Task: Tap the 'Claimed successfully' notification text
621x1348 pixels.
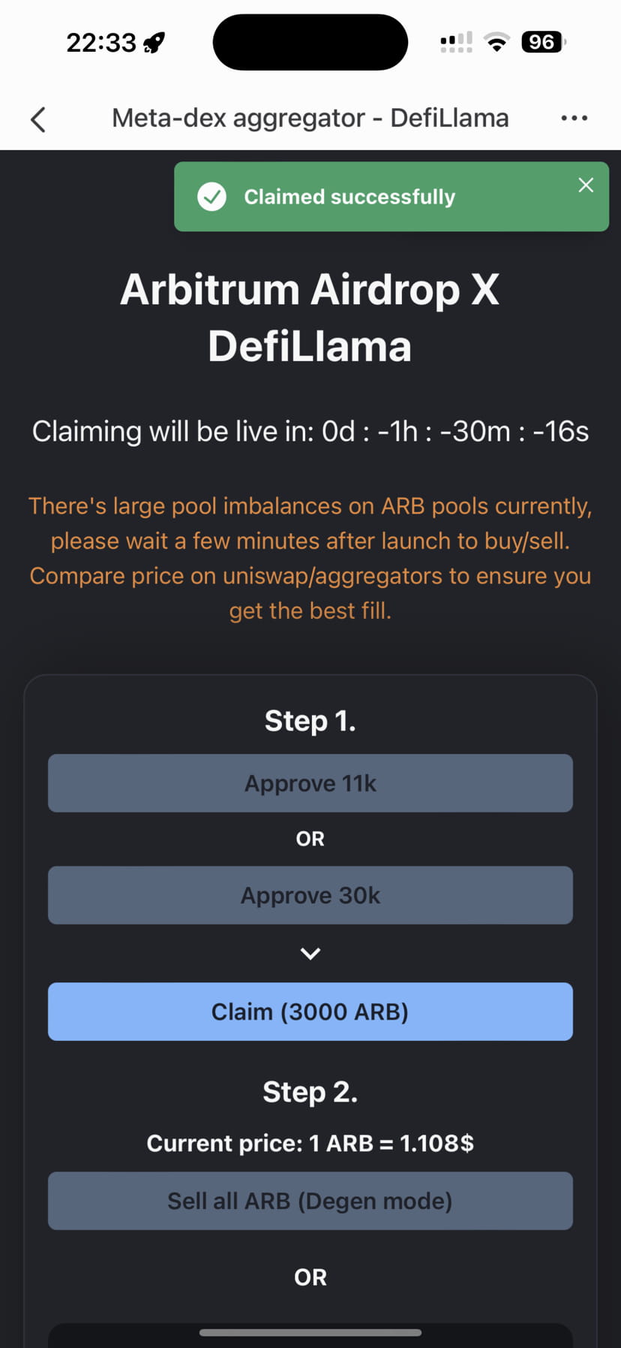Action: (349, 197)
